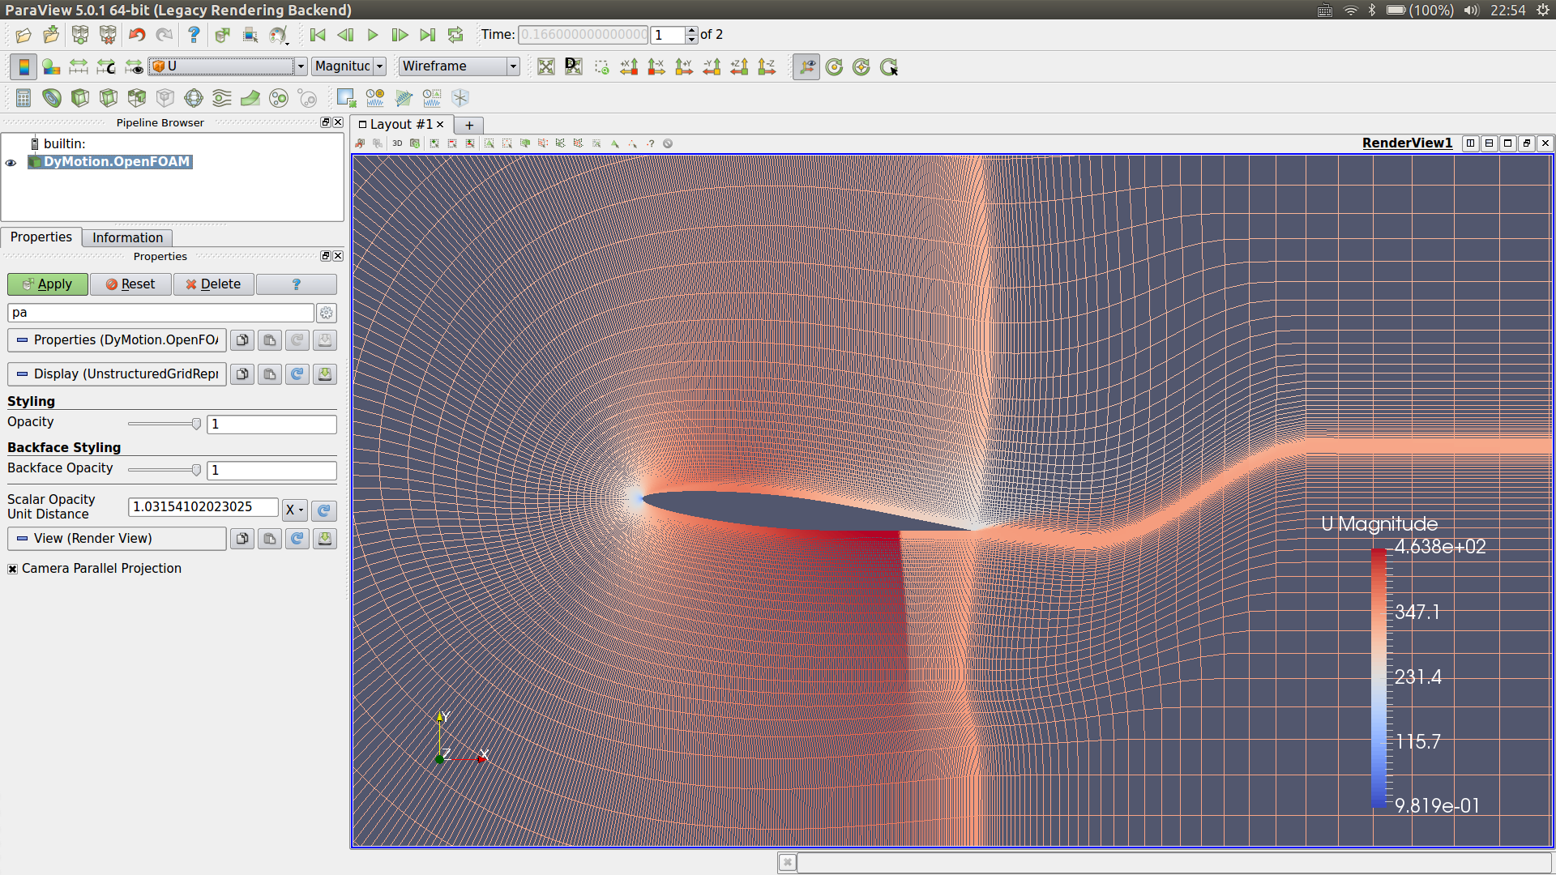1556x875 pixels.
Task: Apply the Stream Tracer filter
Action: (222, 98)
